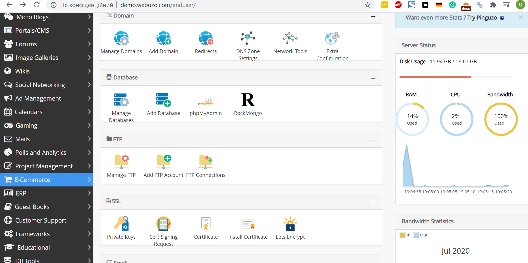The image size is (528, 263).
Task: Launch the Network Tools icon
Action: pyautogui.click(x=290, y=38)
